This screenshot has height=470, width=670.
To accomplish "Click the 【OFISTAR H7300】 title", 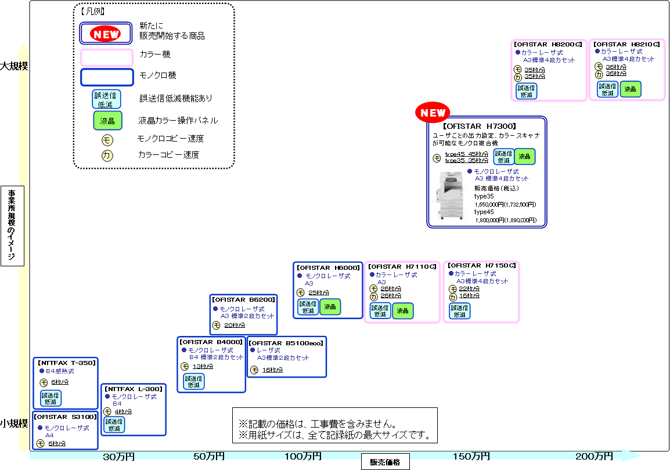I will tap(480, 126).
